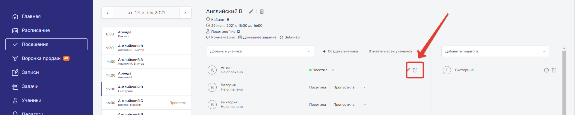Screen dimensions: 575x115
Task: Click Отметить всех учеников
Action: 390,51
